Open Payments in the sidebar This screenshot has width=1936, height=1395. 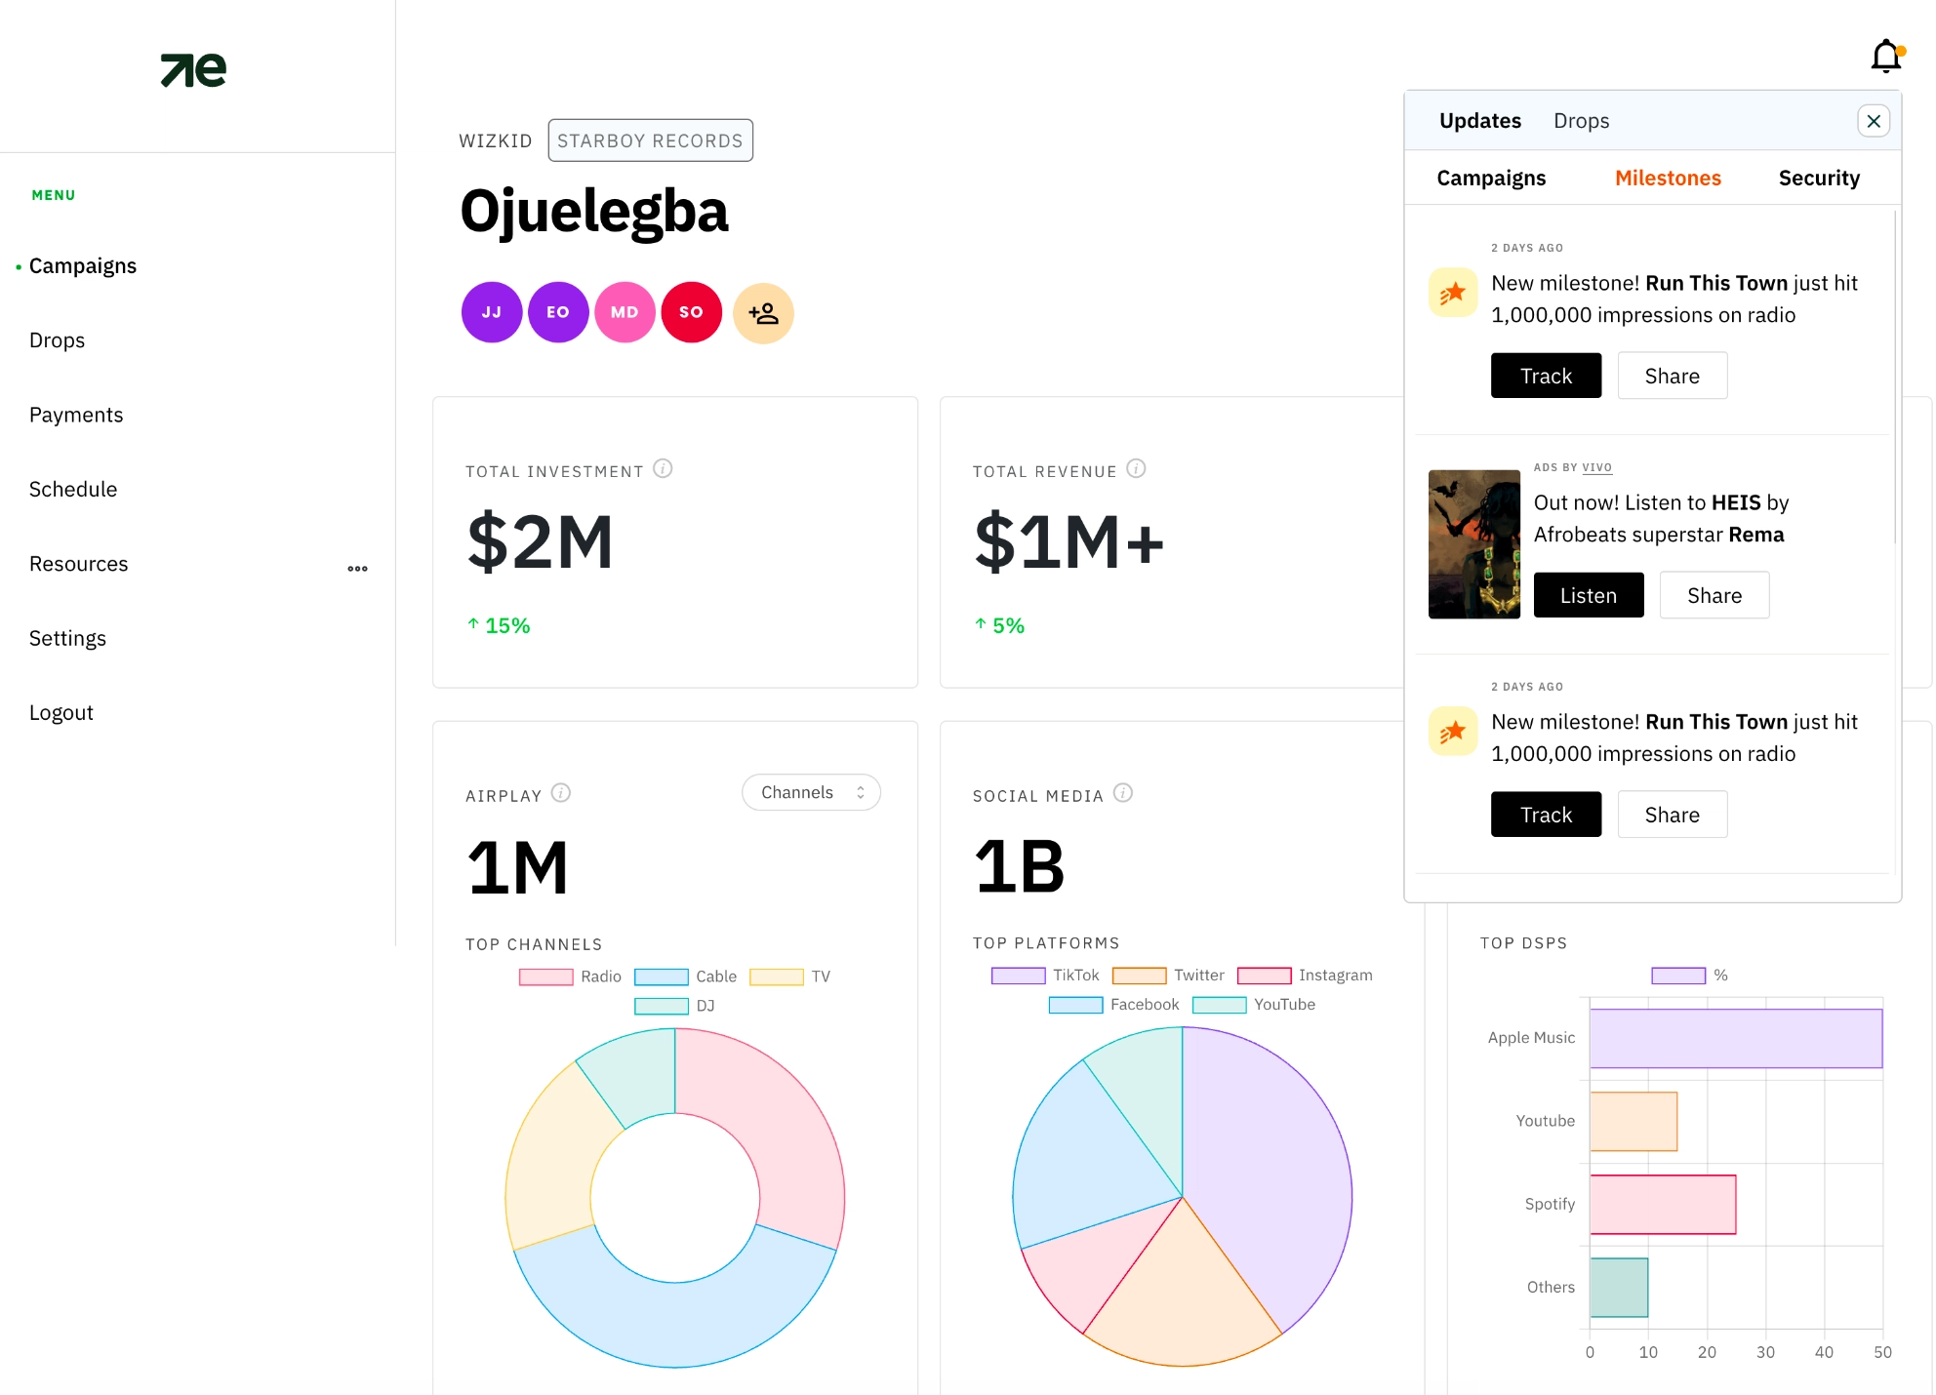click(x=76, y=416)
